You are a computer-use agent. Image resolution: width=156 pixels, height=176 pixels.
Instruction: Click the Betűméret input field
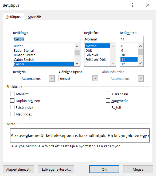pos(132,39)
